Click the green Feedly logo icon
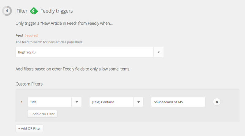The height and width of the screenshot is (136, 245). 34,11
